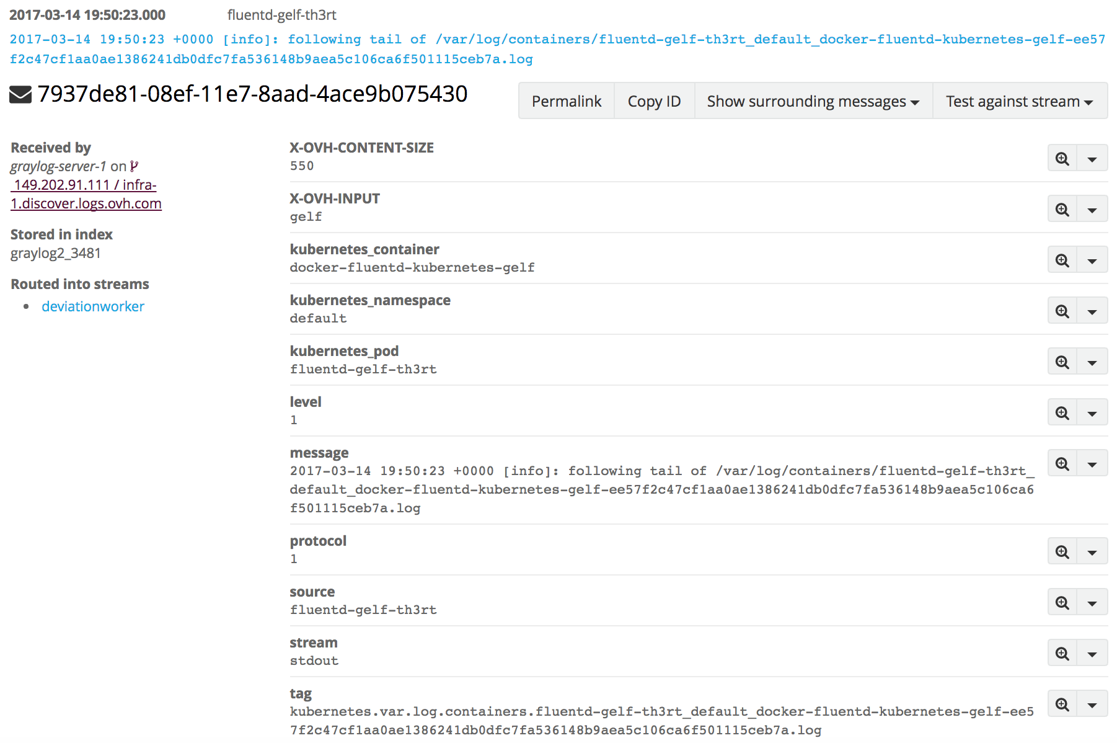Expand the kubernetes_namespace field actions caret

click(1092, 312)
